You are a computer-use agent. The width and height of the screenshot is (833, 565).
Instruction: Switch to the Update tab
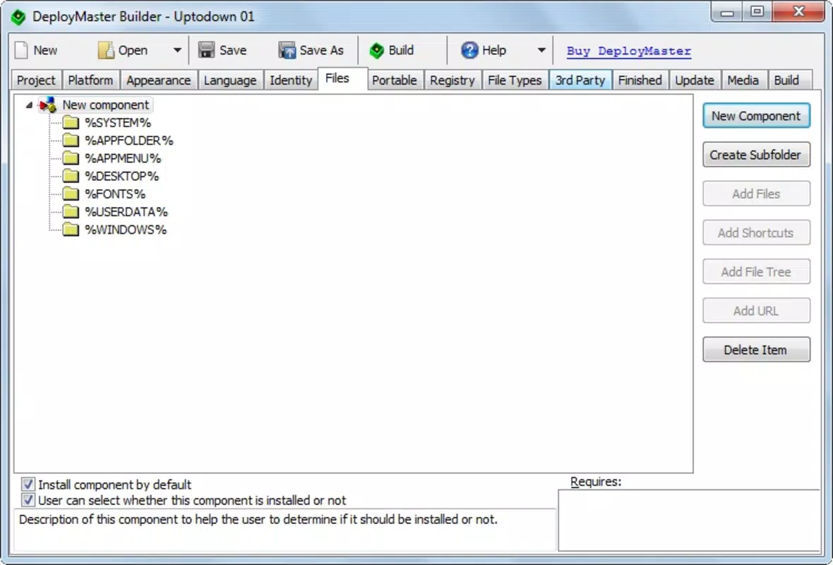coord(695,81)
